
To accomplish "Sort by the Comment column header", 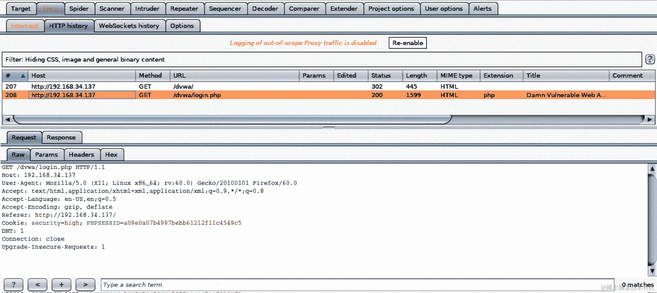I will pyautogui.click(x=632, y=76).
